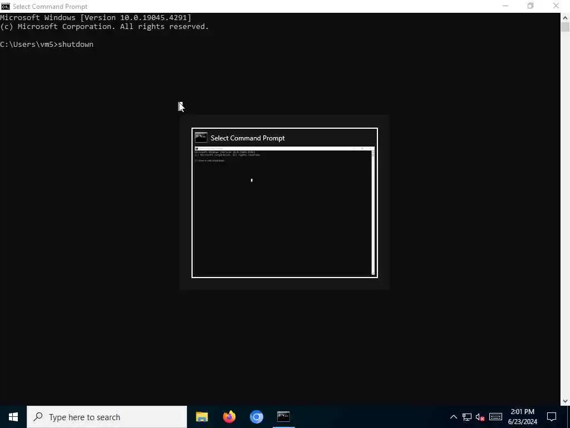The height and width of the screenshot is (428, 570).
Task: Launch Firefox from the taskbar
Action: point(229,417)
